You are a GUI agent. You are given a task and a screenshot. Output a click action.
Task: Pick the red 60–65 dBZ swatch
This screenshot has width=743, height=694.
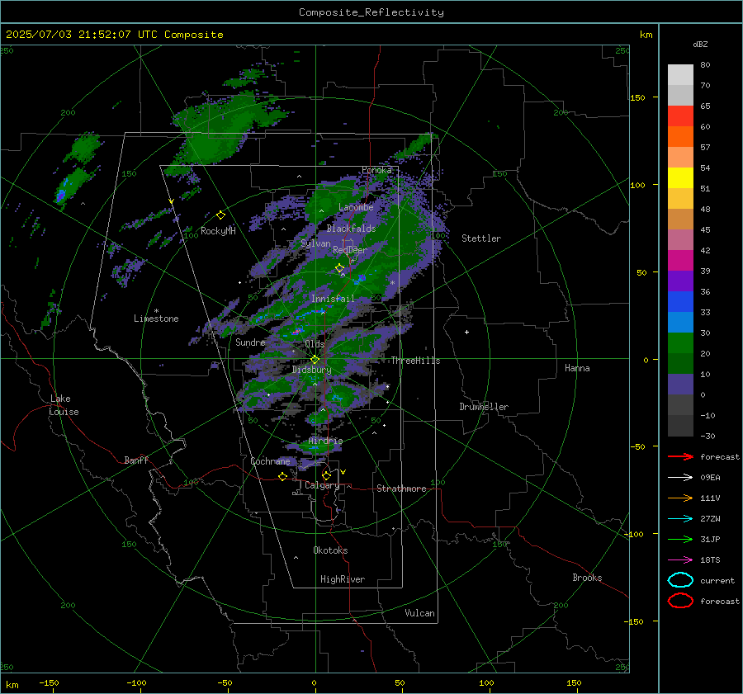680,116
